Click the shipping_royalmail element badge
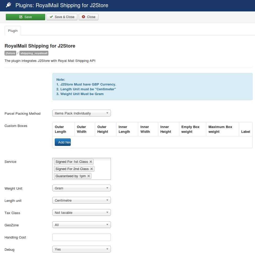Screen dimensions: 255x259 point(34,53)
